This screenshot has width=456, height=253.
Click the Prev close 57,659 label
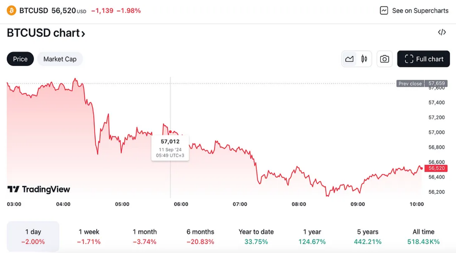422,83
